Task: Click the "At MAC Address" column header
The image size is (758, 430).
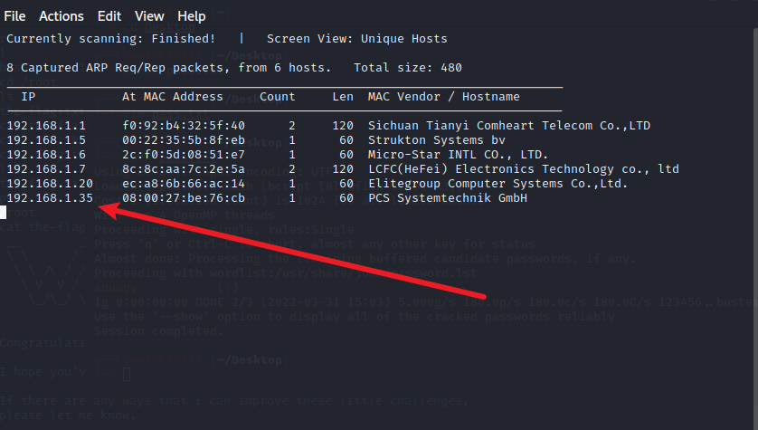Action: (x=173, y=97)
